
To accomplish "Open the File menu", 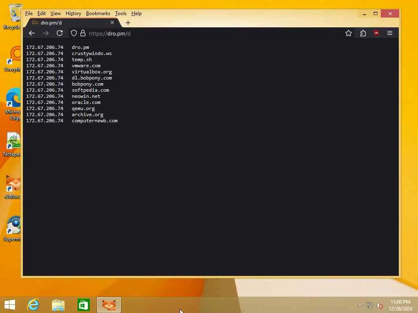I will click(x=29, y=13).
